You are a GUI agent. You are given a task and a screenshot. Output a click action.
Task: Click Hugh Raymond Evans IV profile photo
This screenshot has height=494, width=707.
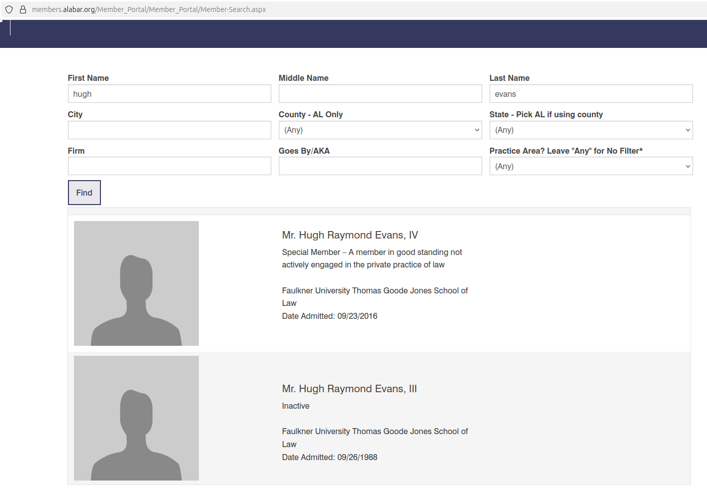(136, 283)
